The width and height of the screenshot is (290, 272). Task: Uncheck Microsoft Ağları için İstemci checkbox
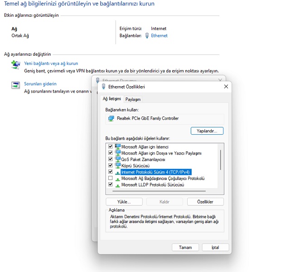click(x=110, y=147)
